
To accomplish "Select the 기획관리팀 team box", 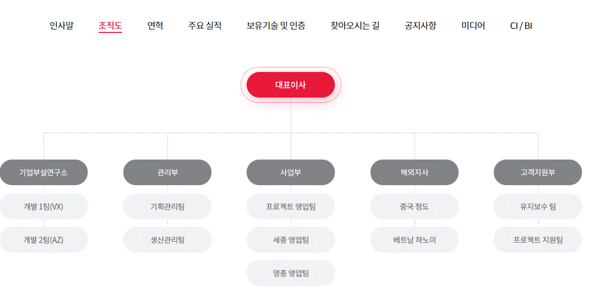I will 167,207.
